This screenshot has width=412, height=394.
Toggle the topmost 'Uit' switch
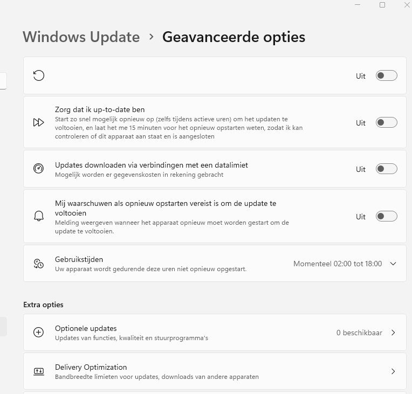[387, 76]
